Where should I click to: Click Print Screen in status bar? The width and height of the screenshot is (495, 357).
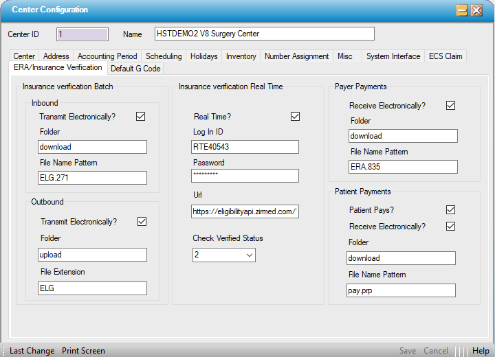83,351
